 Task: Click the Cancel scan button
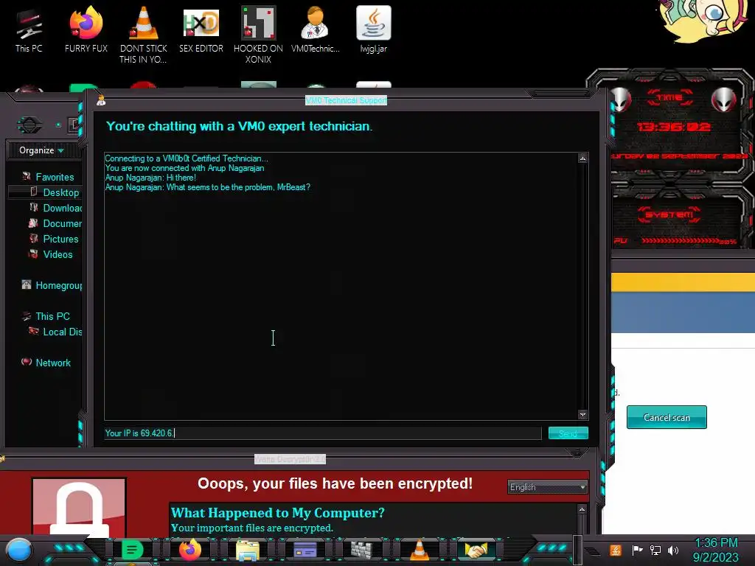[667, 417]
